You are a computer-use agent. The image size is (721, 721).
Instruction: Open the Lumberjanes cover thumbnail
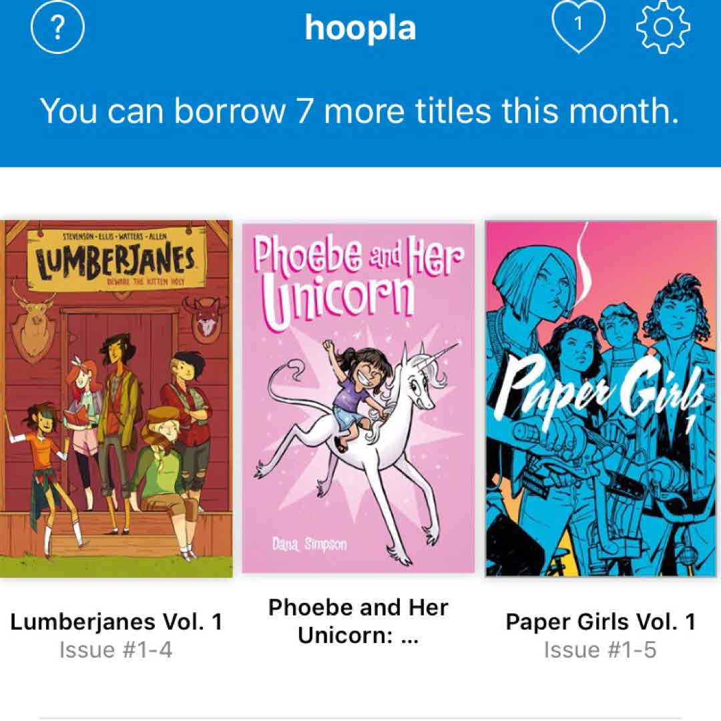(x=116, y=399)
